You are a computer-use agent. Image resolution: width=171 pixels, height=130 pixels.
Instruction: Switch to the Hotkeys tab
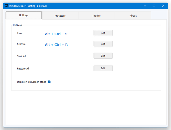24,15
